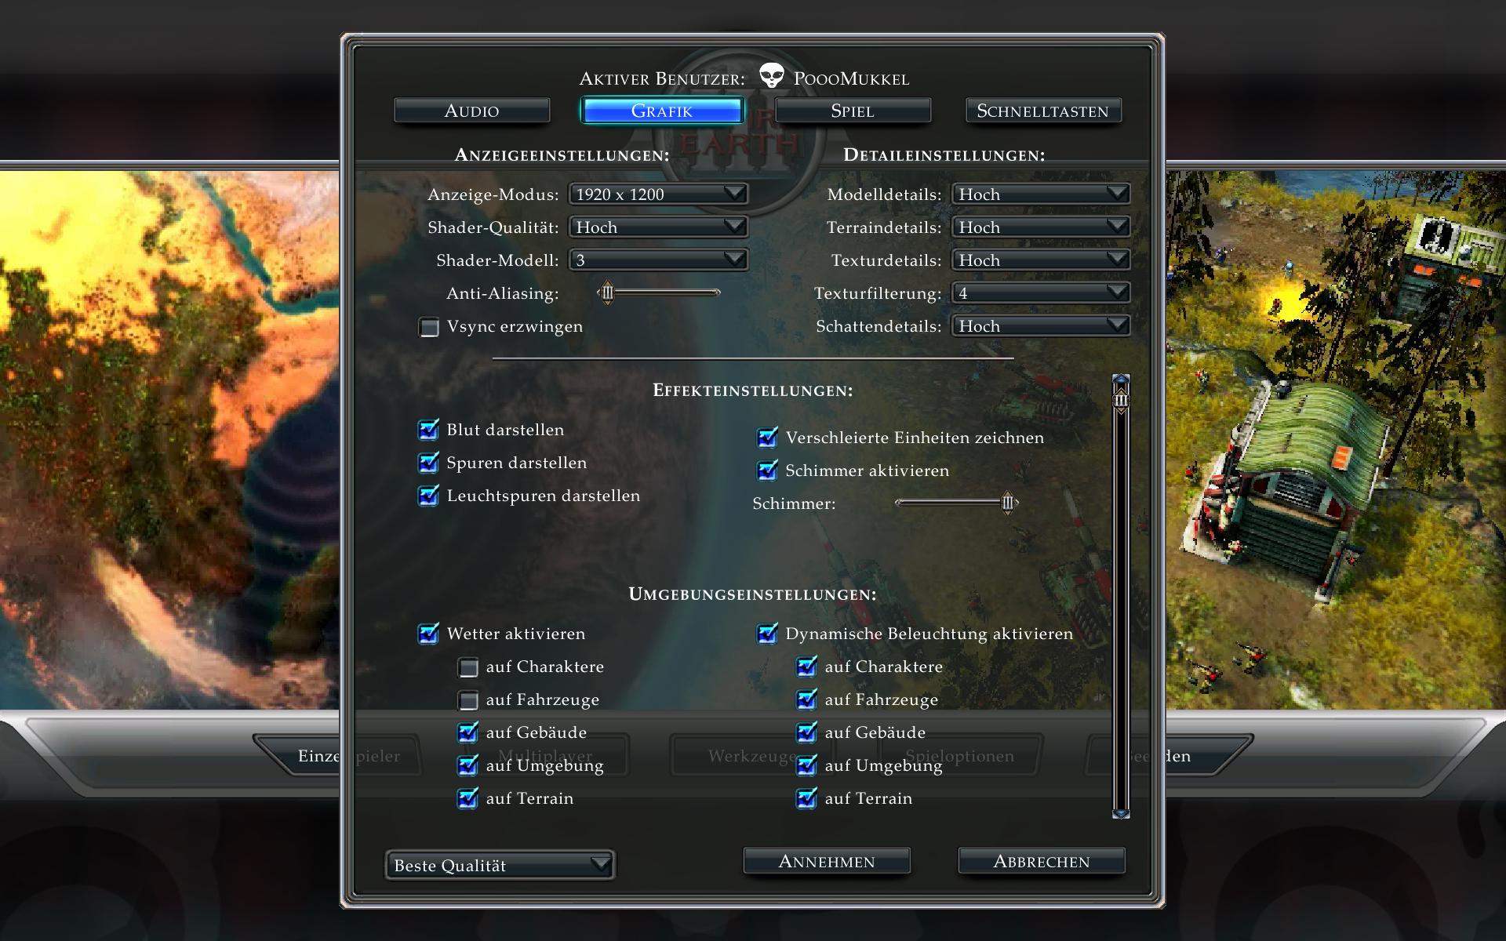
Task: Open the Shader-Modell dropdown
Action: [x=658, y=260]
